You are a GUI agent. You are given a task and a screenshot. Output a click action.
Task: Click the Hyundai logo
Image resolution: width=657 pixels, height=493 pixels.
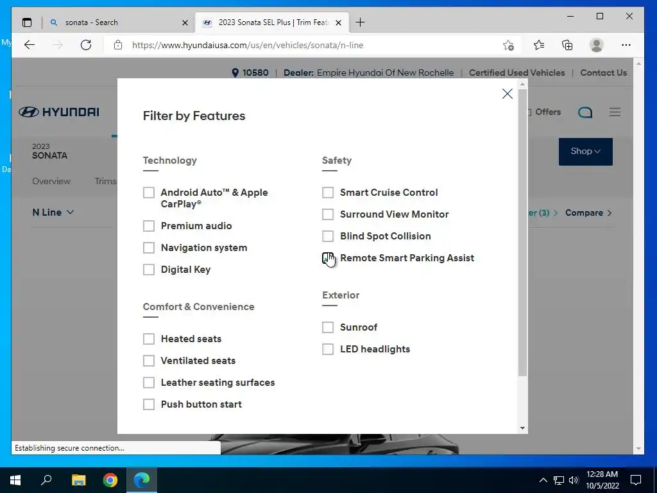coord(59,112)
